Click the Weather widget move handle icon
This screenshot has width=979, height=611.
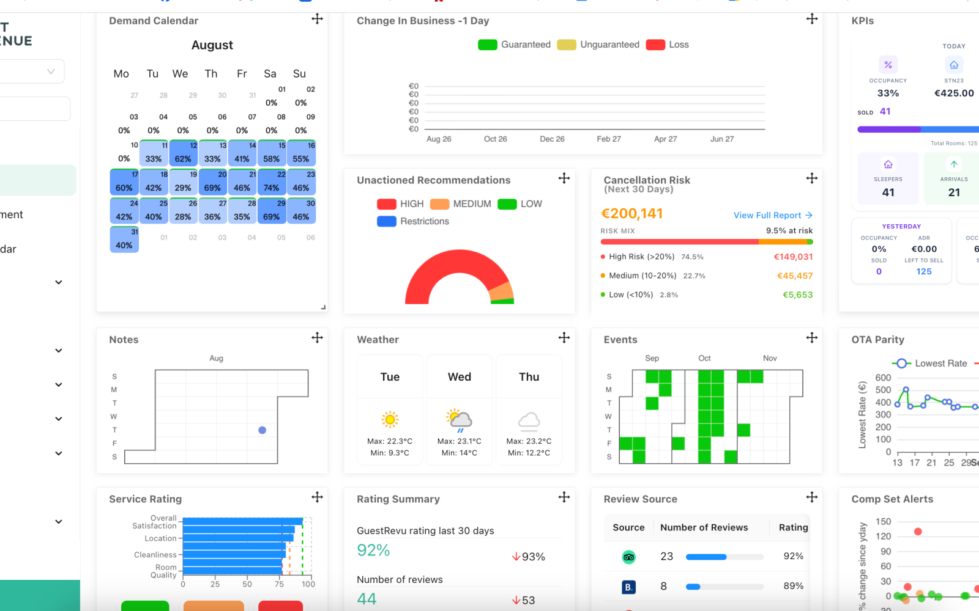click(564, 338)
